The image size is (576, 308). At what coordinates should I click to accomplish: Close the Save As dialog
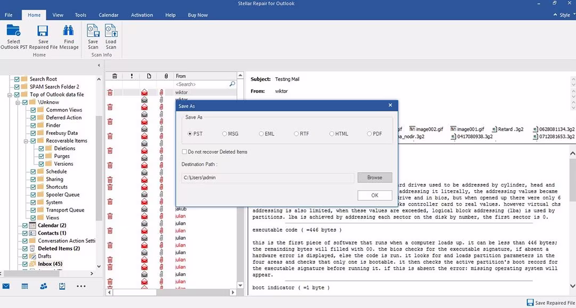coord(390,106)
